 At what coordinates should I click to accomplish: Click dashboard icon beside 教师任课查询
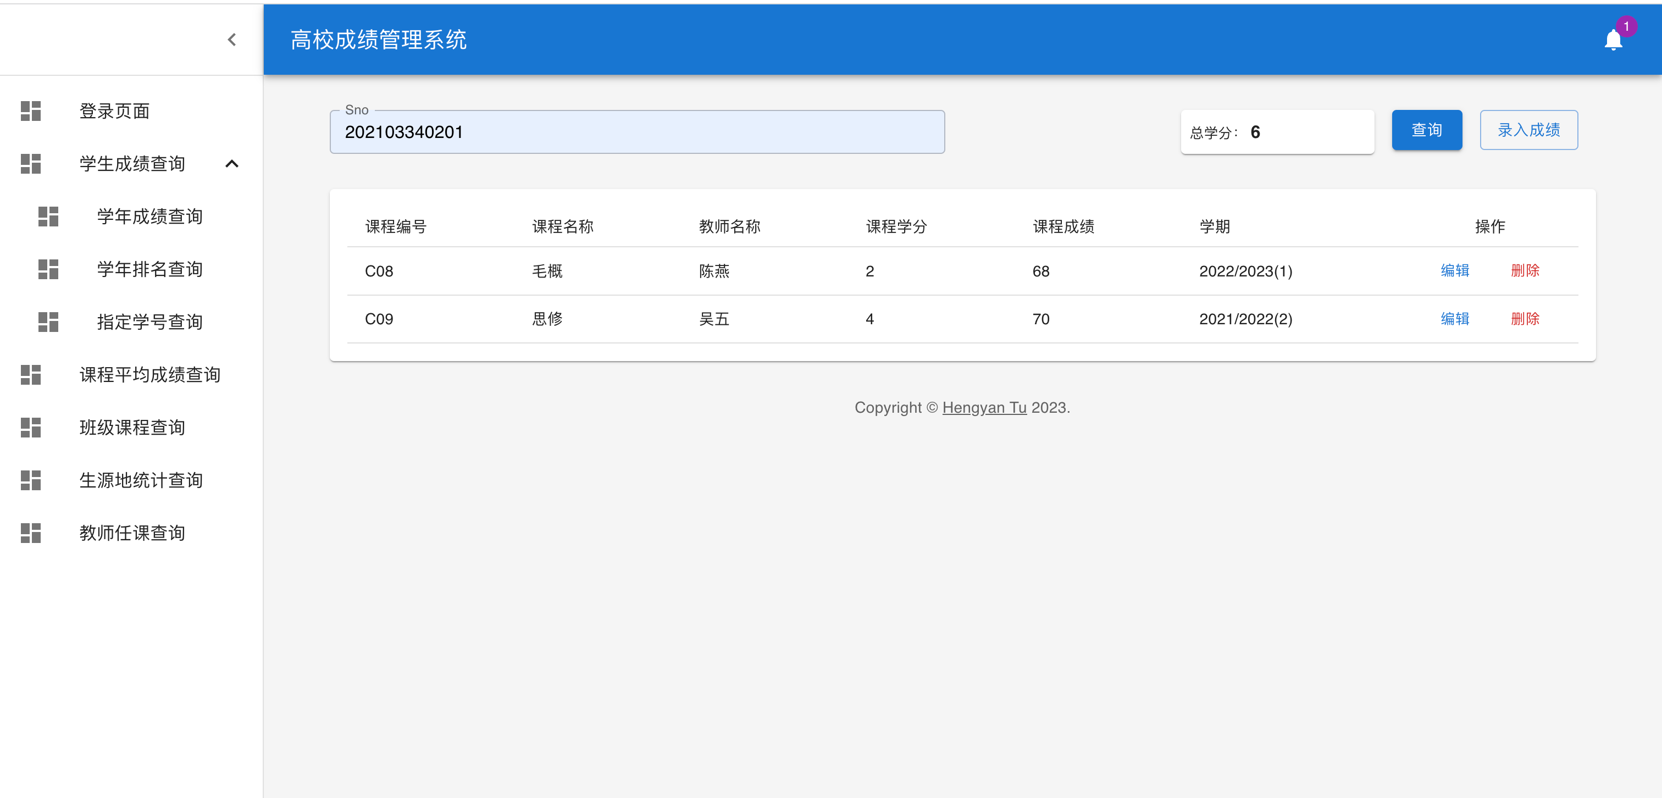coord(30,533)
